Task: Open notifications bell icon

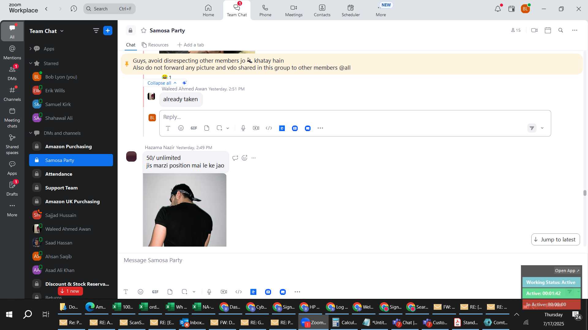Action: [x=498, y=9]
